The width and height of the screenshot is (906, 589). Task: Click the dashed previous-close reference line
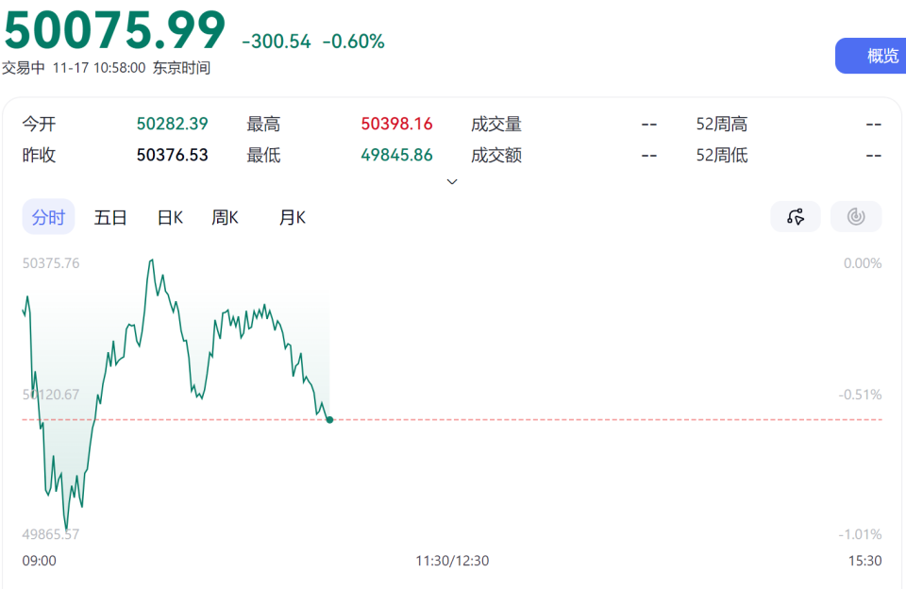pos(566,417)
